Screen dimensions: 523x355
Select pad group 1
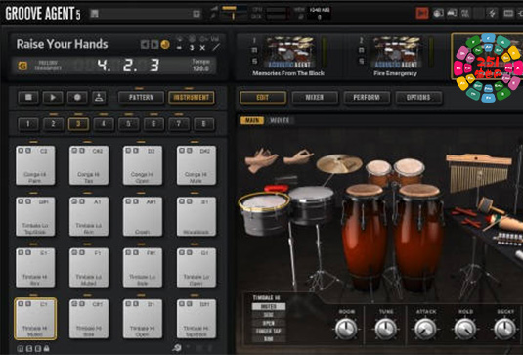tap(28, 124)
